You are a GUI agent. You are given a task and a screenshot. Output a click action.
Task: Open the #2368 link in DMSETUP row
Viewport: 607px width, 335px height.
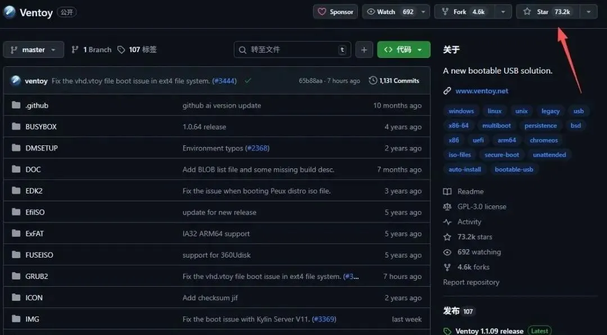click(x=258, y=148)
